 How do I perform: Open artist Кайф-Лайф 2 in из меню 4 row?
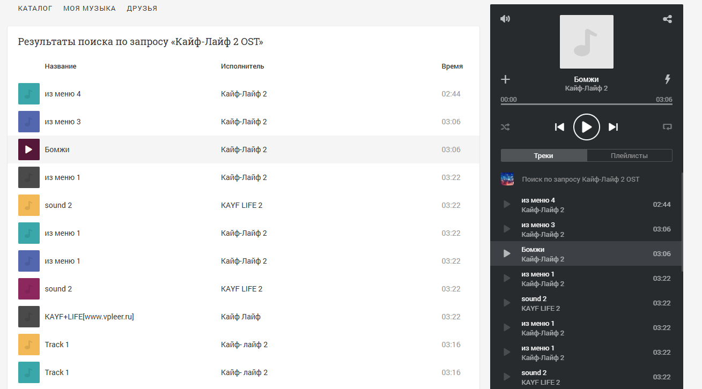[x=244, y=94]
